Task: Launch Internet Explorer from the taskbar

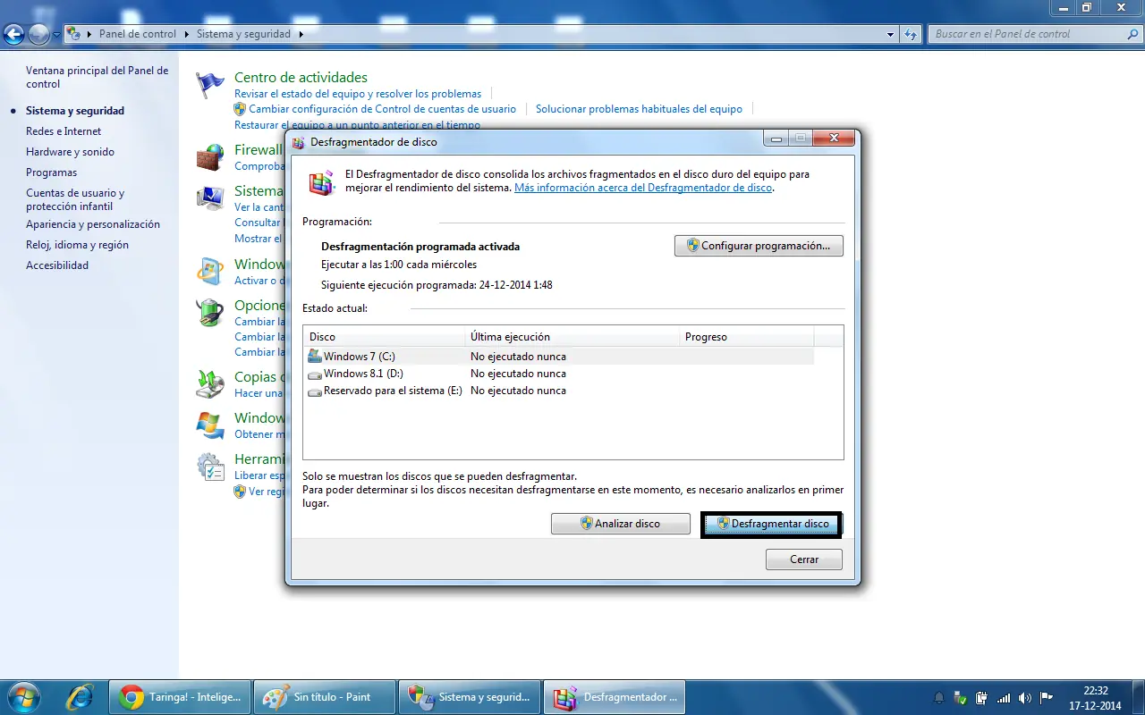Action: (80, 696)
